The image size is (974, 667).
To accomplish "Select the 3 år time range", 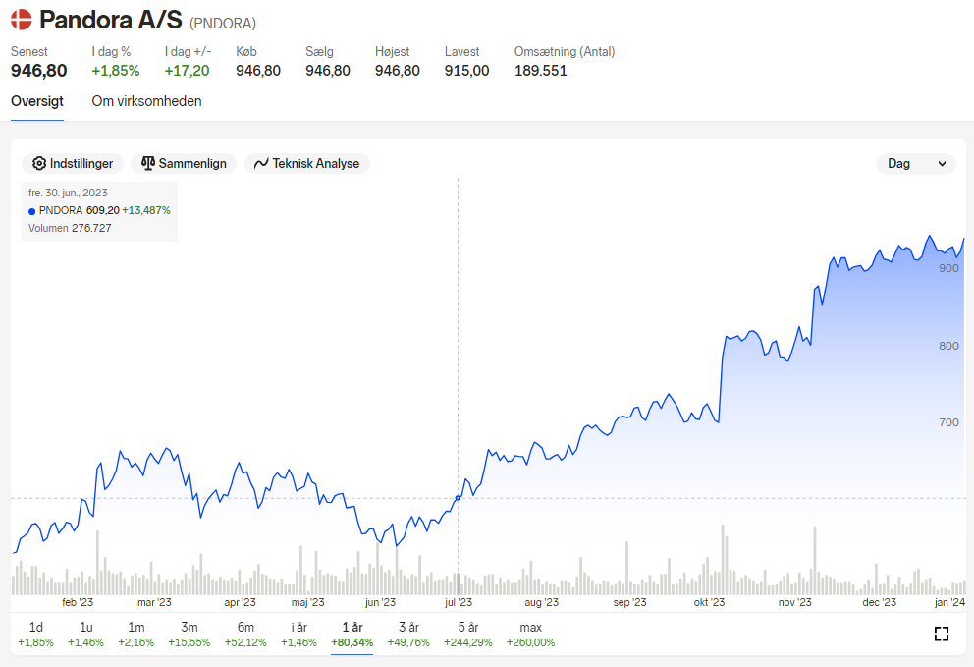I will [x=408, y=634].
